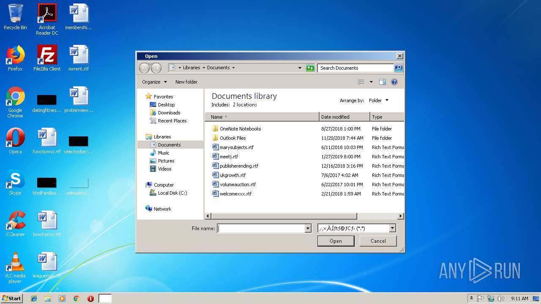541x304 pixels.
Task: Click the horizontal scrollbar right arrow
Action: (x=401, y=216)
